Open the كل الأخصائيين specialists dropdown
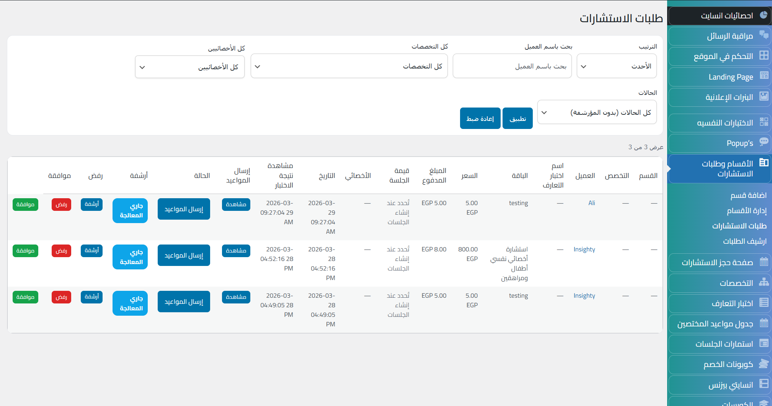The height and width of the screenshot is (406, 772). click(x=189, y=67)
